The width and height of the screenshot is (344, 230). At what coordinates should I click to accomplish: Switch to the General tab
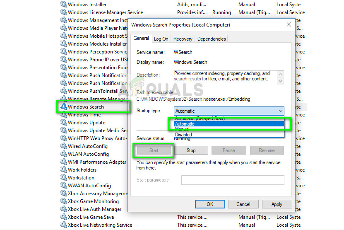tap(141, 38)
